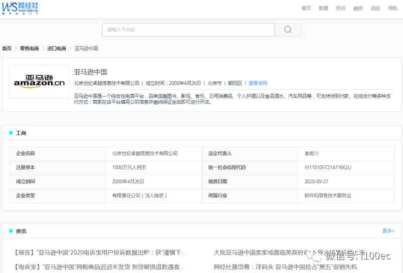The width and height of the screenshot is (403, 273).
Task: Click the 有限责任公司(法人独资) cell
Action: point(154,195)
